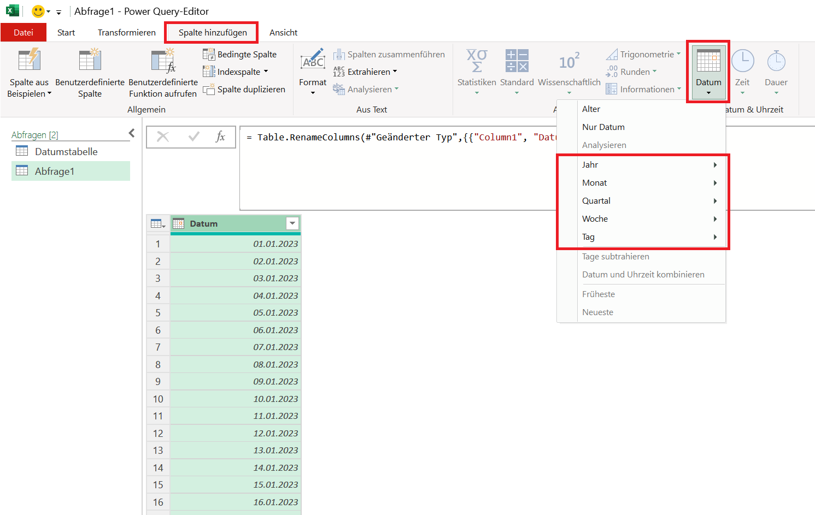Click Spalte duplizieren
The image size is (815, 515).
tap(244, 89)
